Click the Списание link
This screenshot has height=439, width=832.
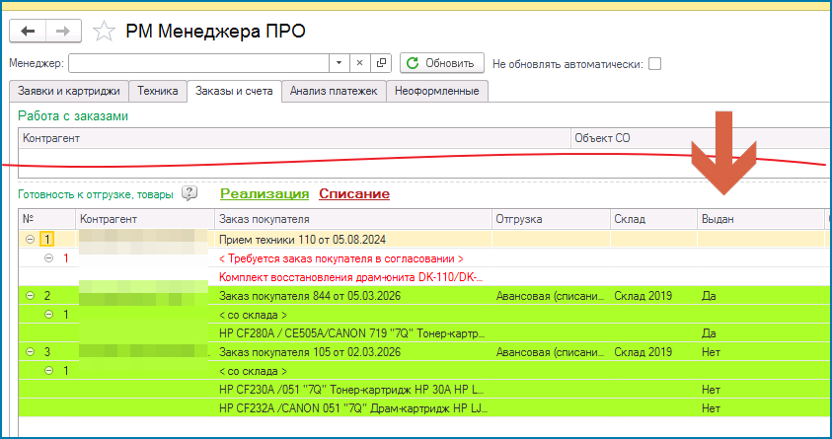[353, 194]
